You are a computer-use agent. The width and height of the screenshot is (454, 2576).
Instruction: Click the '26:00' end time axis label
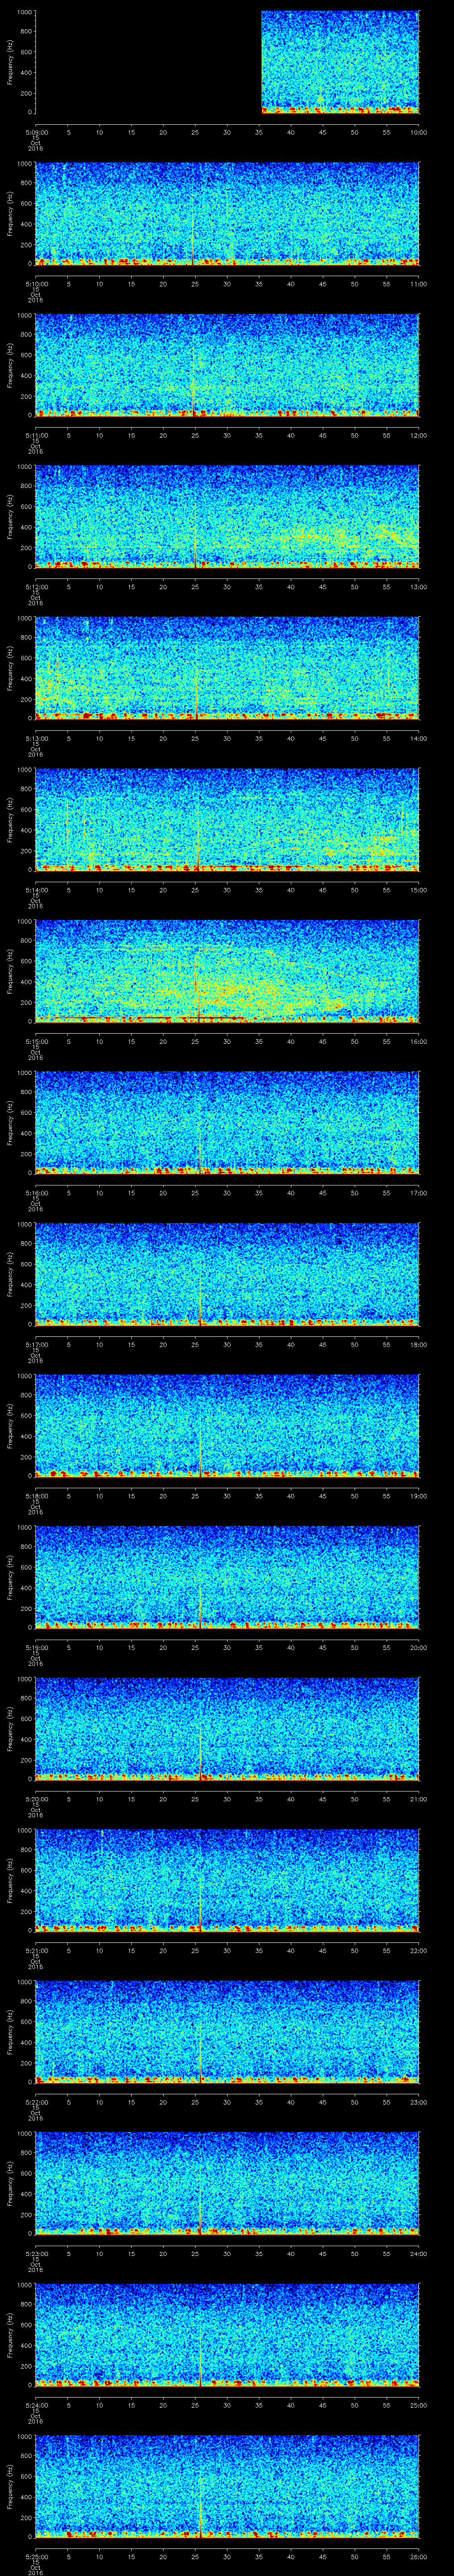click(x=418, y=2556)
